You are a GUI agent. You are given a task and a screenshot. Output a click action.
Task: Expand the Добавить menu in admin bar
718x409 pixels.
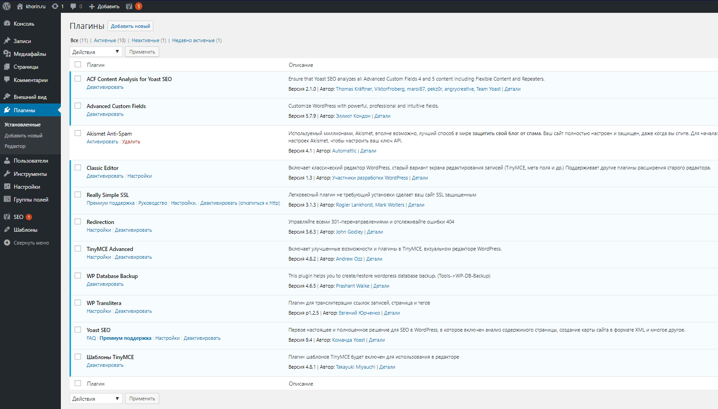click(104, 6)
